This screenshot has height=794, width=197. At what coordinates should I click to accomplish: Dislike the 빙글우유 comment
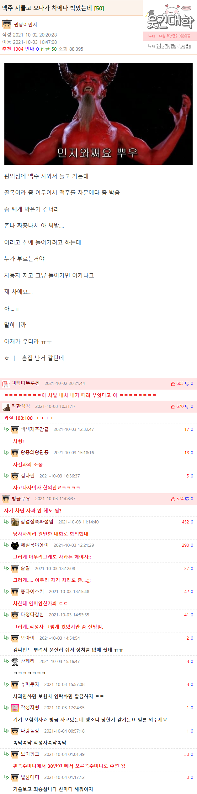pyautogui.click(x=187, y=499)
